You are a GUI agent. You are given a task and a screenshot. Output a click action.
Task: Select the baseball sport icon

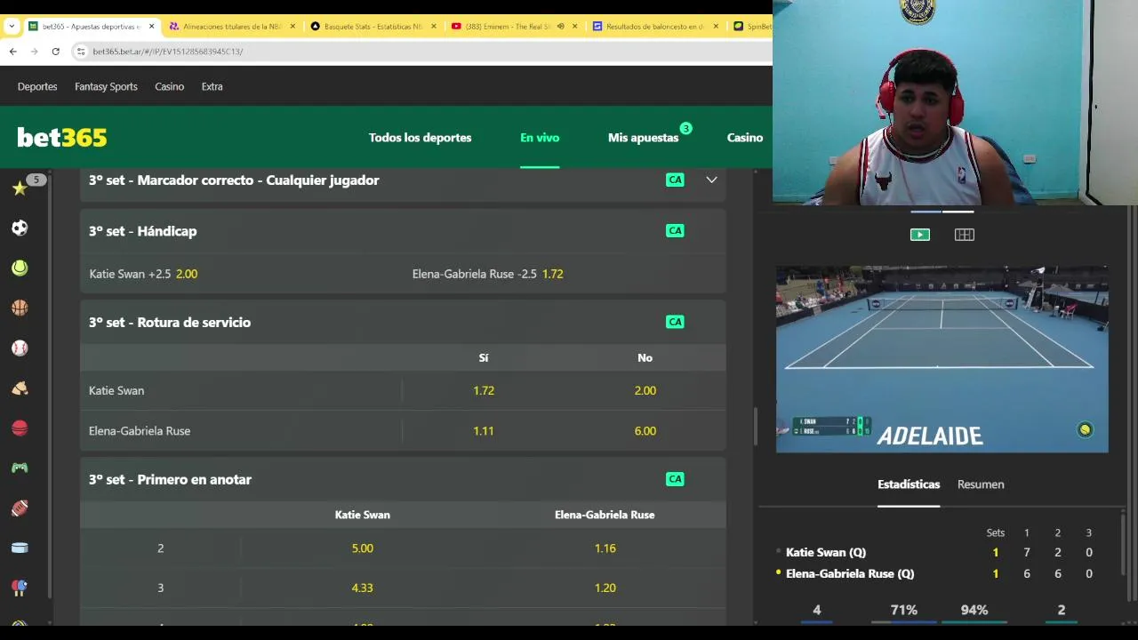point(20,348)
